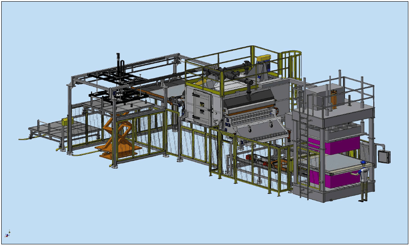This screenshot has width=410, height=246.
Task: Click the X axis on the orientation triad
Action: coord(7,236)
